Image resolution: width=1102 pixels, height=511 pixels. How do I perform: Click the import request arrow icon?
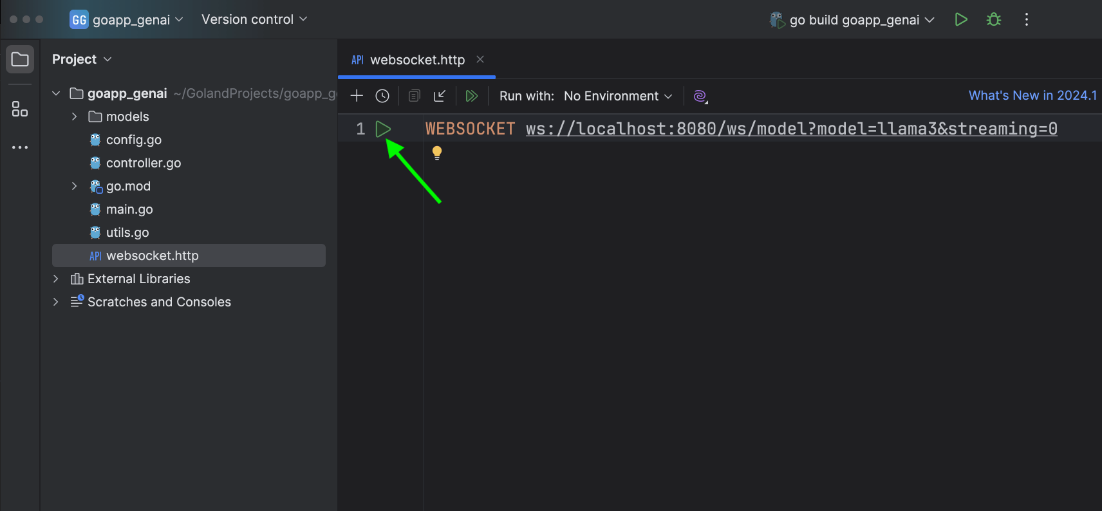[x=440, y=96]
